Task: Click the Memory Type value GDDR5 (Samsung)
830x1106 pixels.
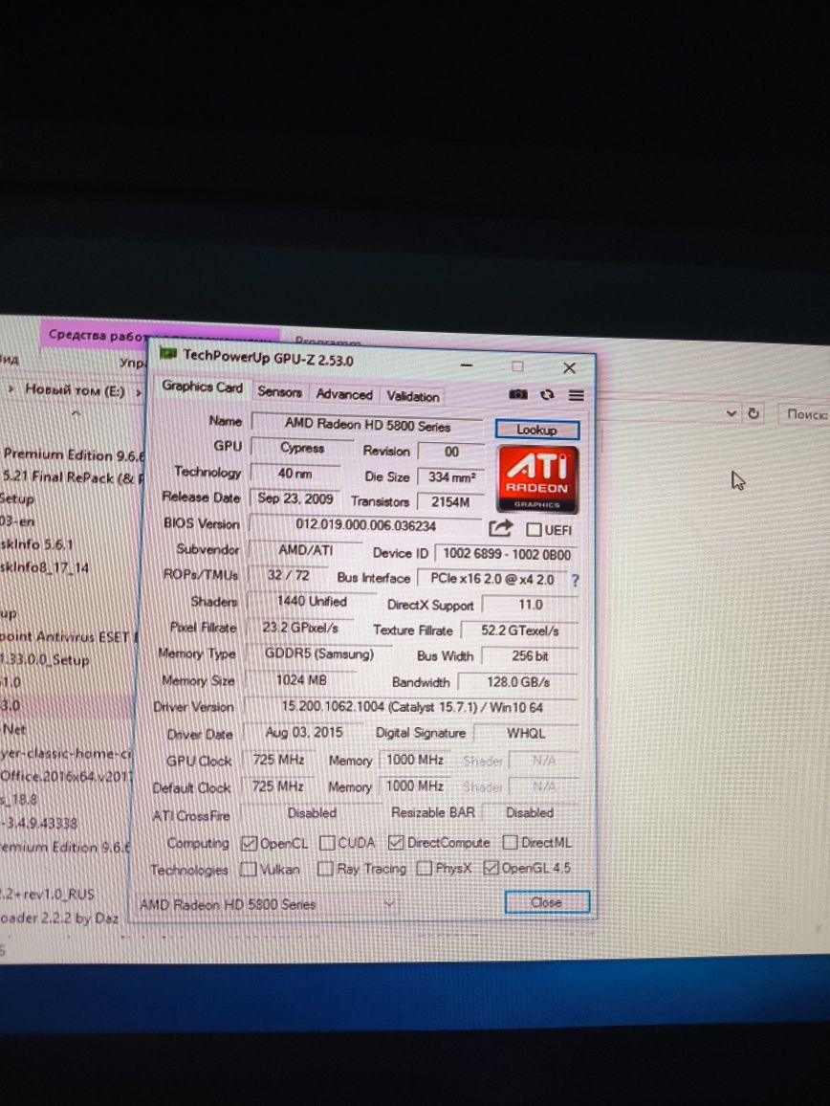Action: (318, 653)
